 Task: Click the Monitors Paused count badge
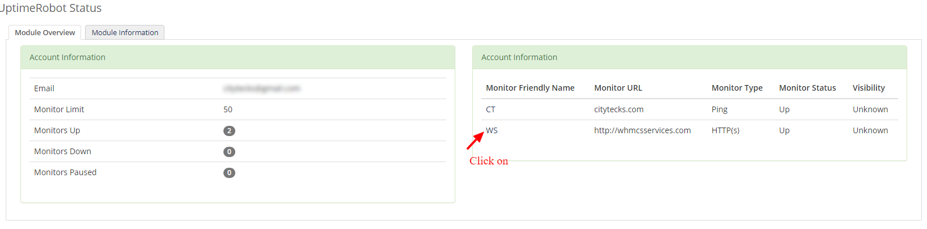pyautogui.click(x=229, y=173)
